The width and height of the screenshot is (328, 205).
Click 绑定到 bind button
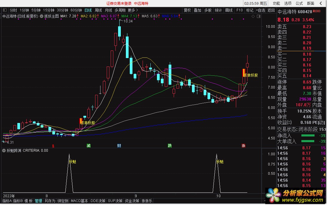tap(63, 201)
